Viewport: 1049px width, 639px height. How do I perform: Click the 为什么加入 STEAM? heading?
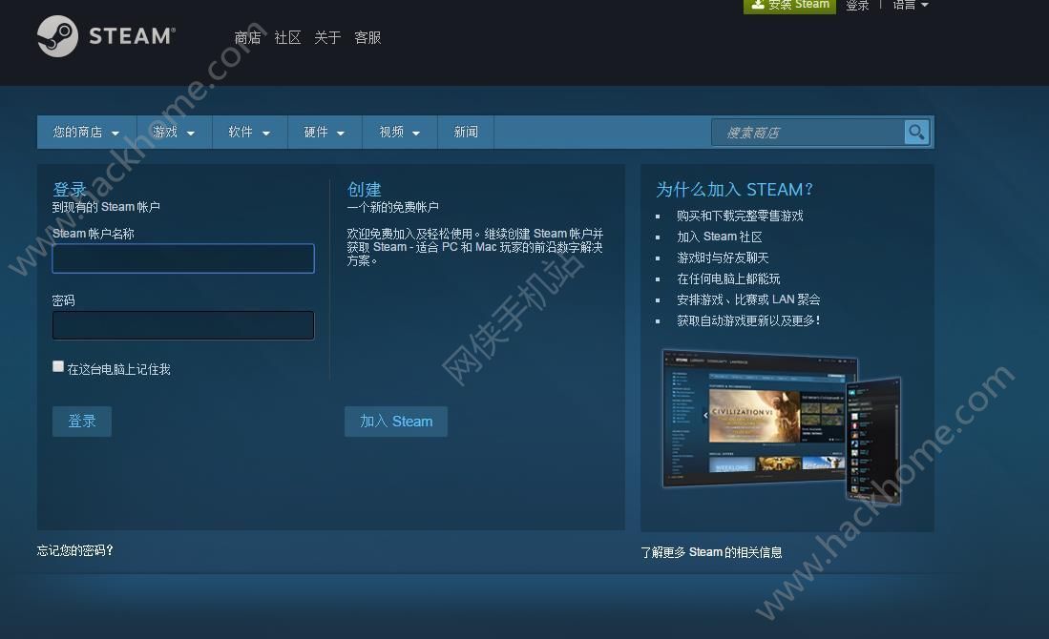[x=734, y=190]
